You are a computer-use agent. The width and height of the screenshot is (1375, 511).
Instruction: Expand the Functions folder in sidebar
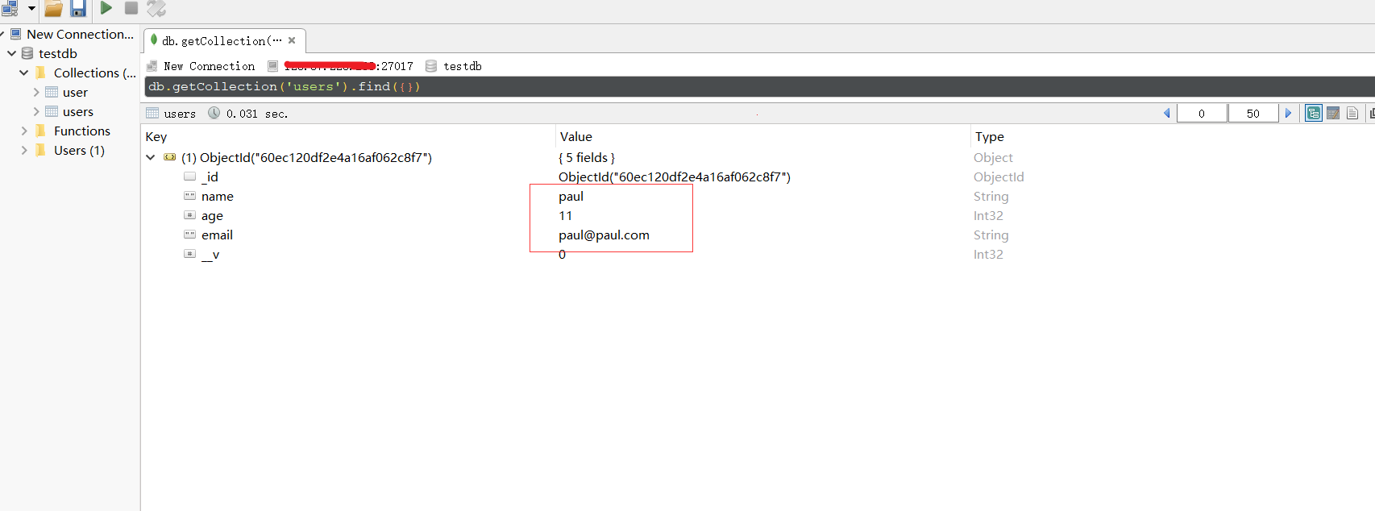pos(24,131)
